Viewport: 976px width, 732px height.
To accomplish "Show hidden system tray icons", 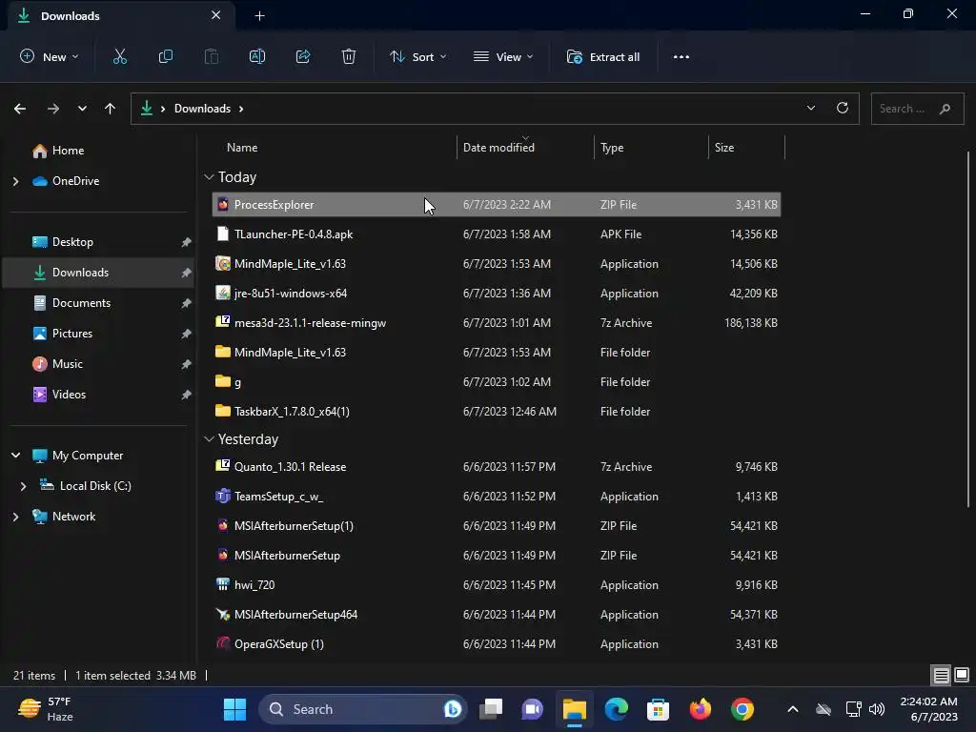I will pyautogui.click(x=792, y=709).
